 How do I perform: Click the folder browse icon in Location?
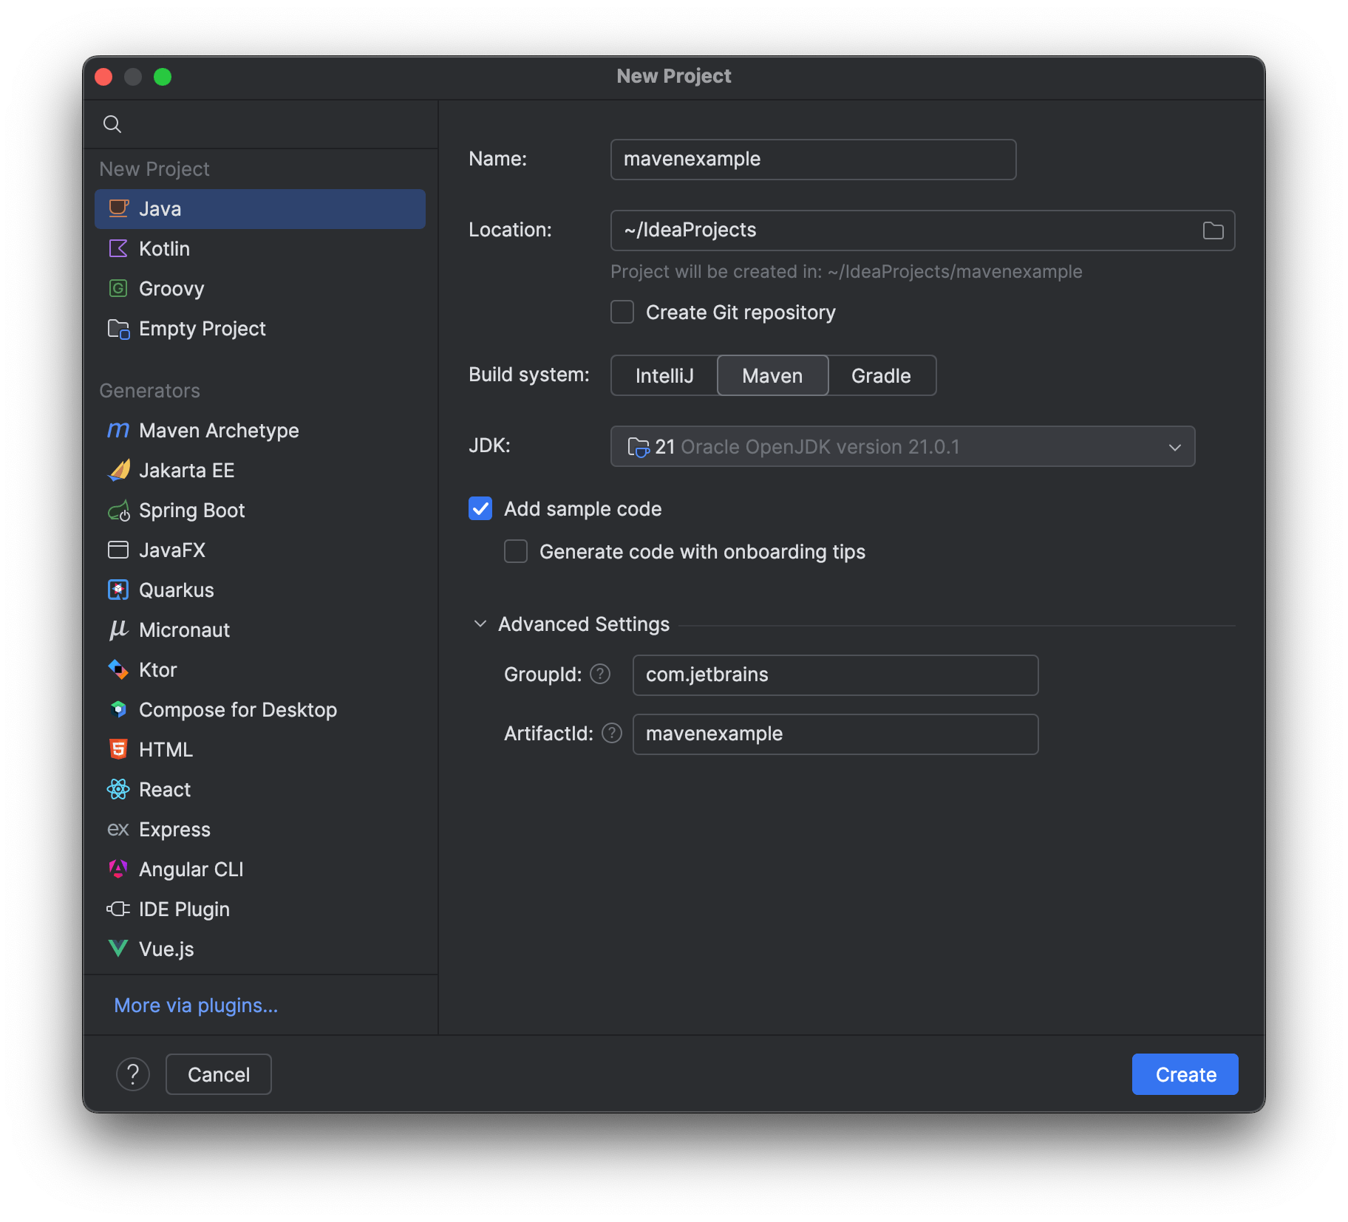(1213, 231)
